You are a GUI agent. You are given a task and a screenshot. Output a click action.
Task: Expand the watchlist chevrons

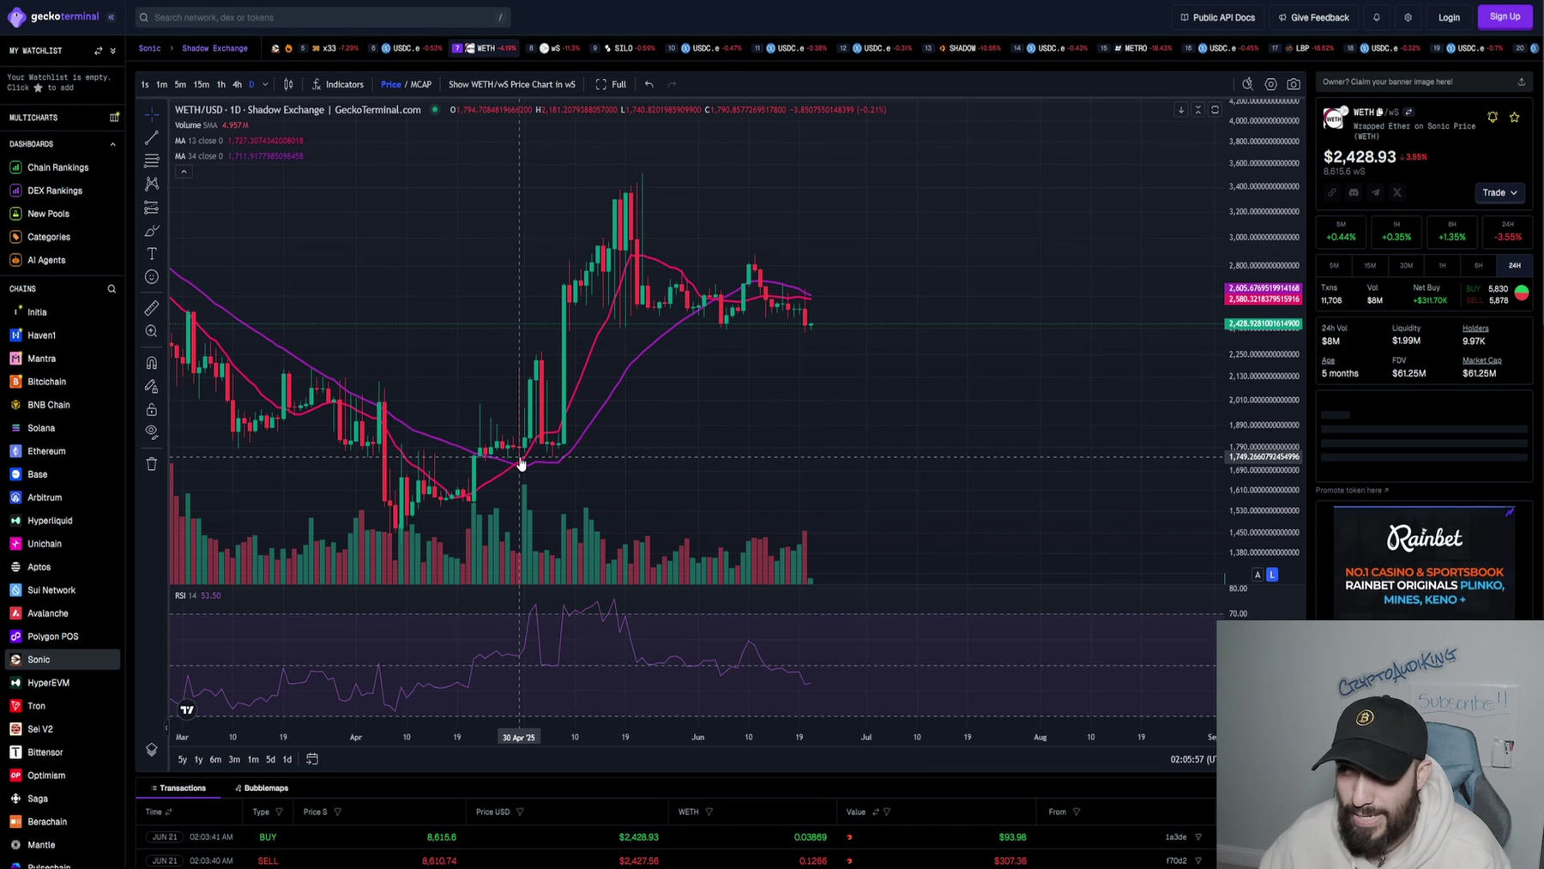tap(112, 51)
